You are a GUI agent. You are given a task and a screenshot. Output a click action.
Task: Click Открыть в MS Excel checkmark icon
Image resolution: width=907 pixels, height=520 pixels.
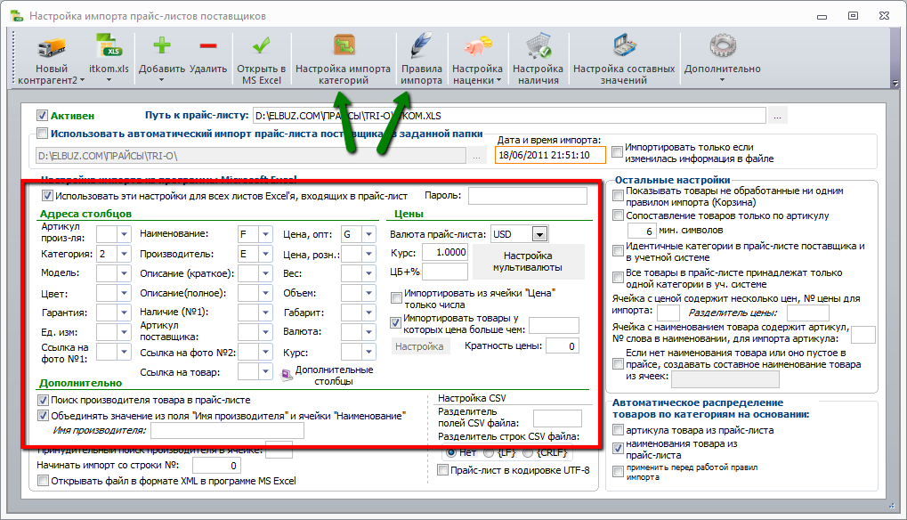pyautogui.click(x=262, y=45)
